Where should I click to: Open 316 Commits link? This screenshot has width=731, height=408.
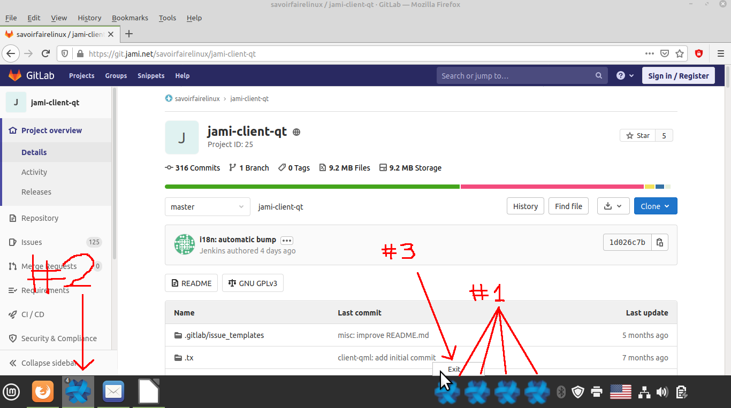193,168
